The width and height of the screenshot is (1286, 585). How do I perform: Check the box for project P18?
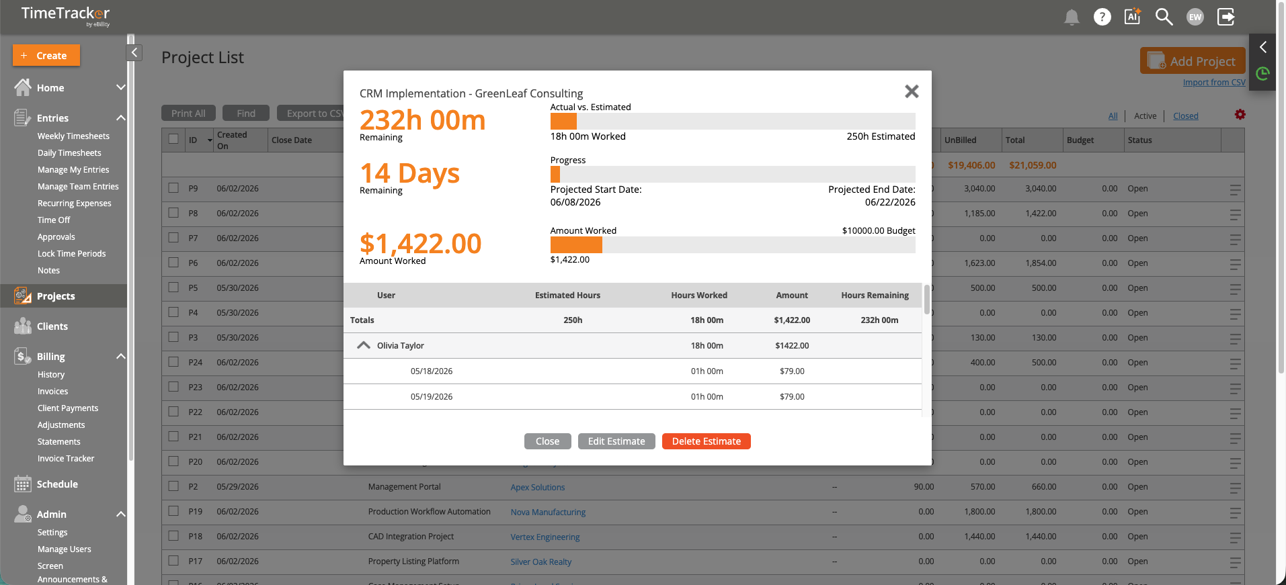click(x=173, y=536)
